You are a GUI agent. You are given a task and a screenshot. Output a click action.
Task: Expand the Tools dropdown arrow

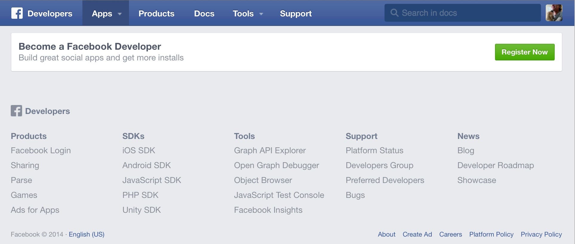click(x=261, y=14)
